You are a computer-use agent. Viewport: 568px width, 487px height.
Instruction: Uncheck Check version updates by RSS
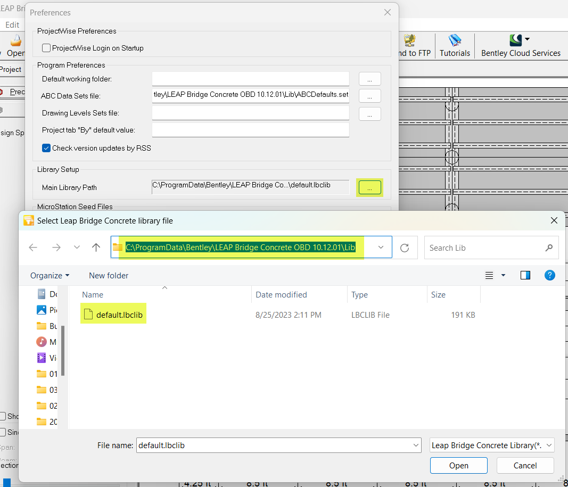tap(46, 148)
